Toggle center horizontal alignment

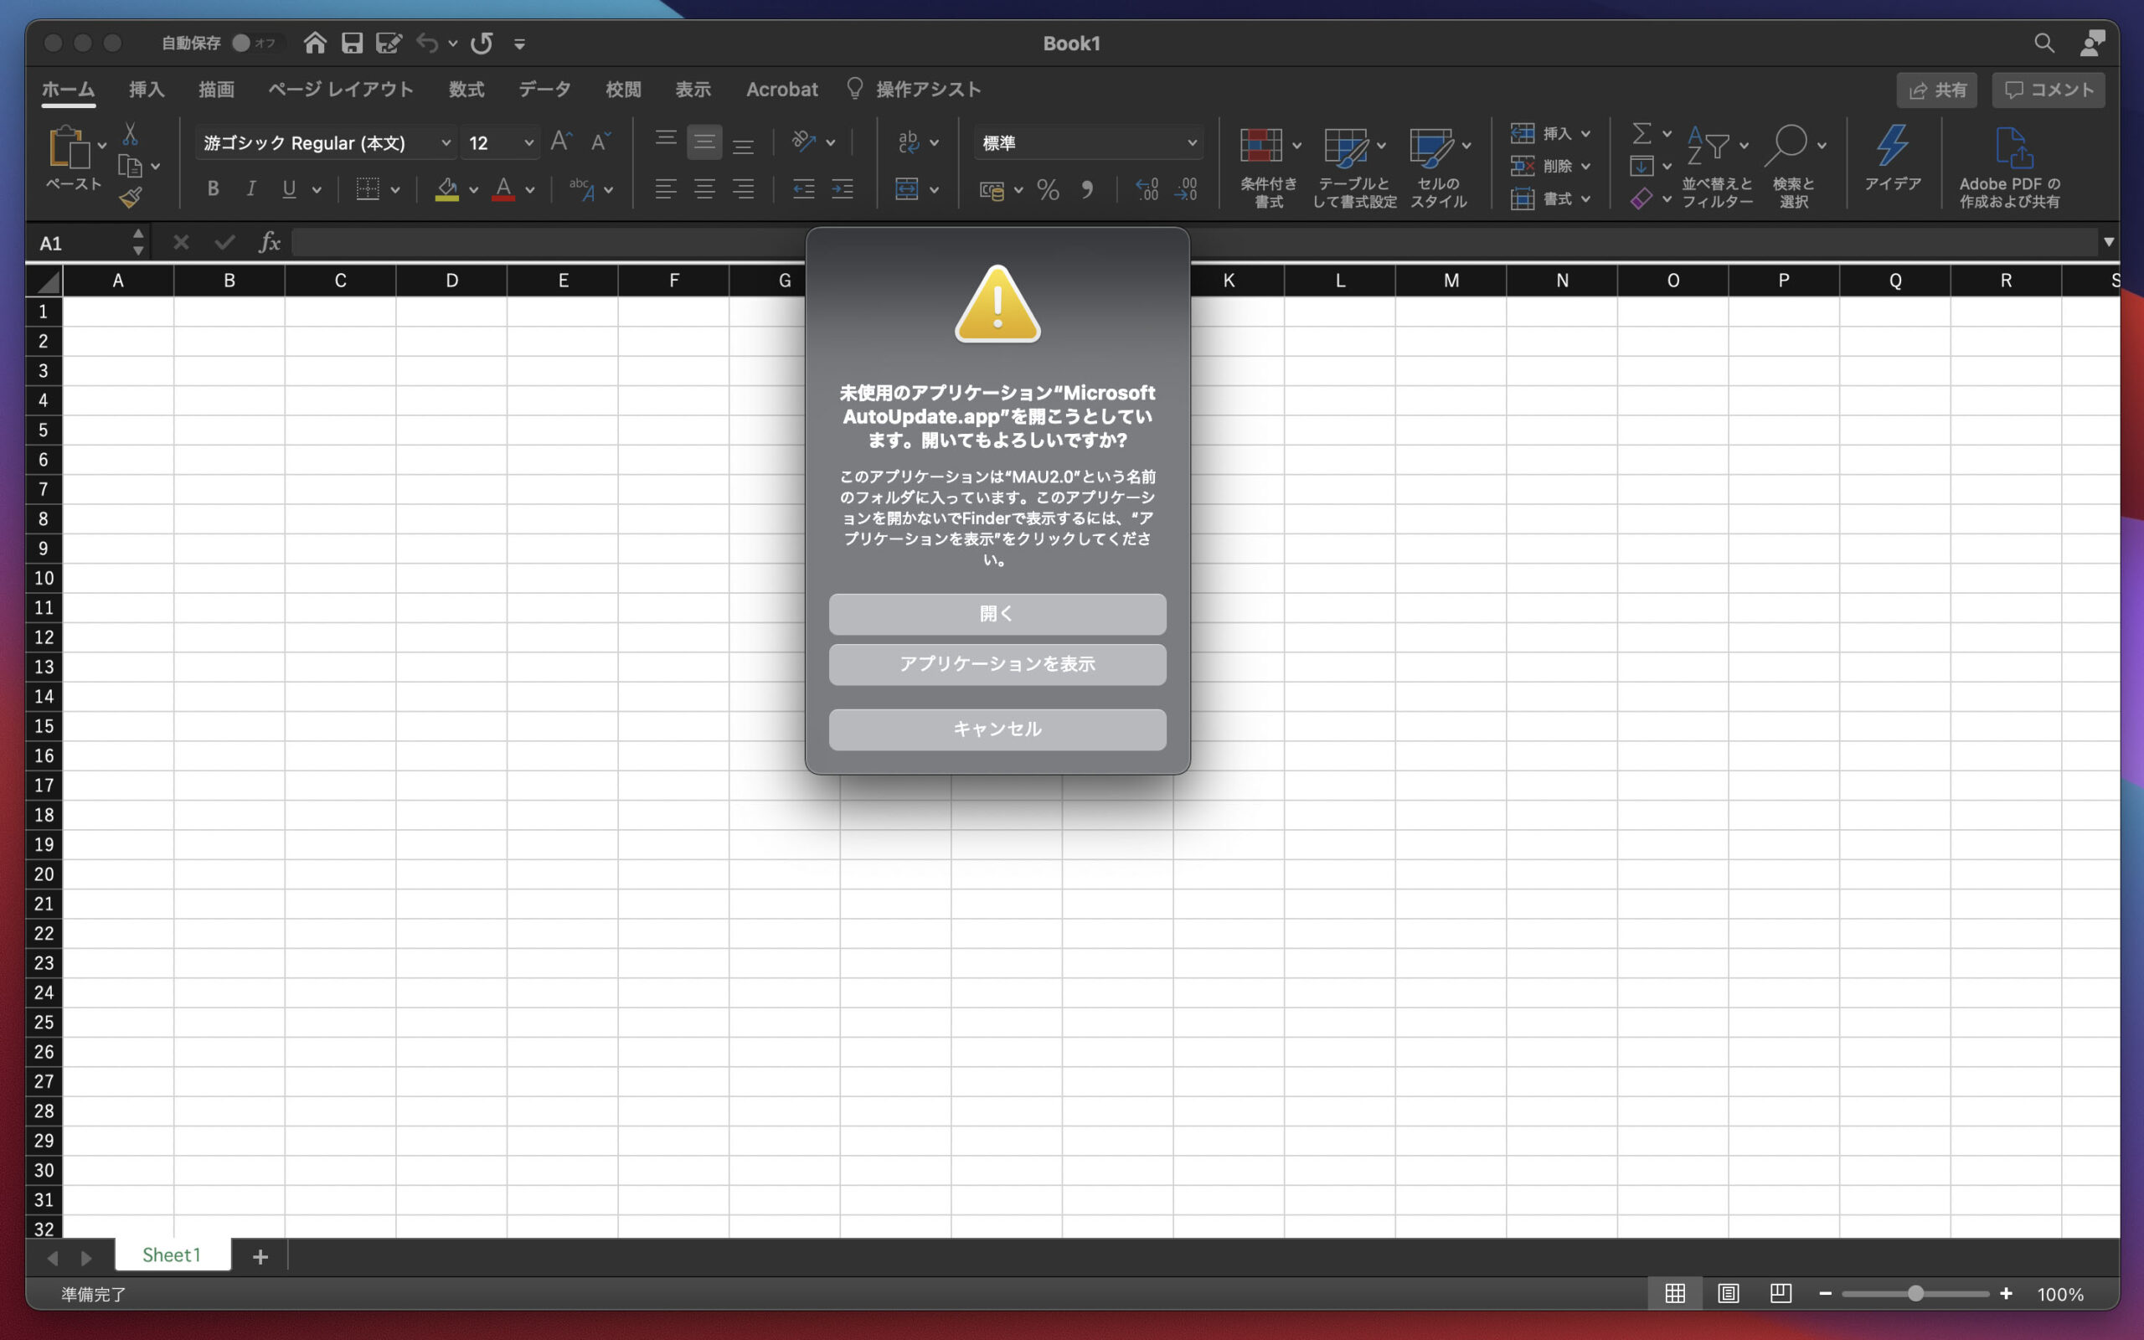(x=704, y=188)
